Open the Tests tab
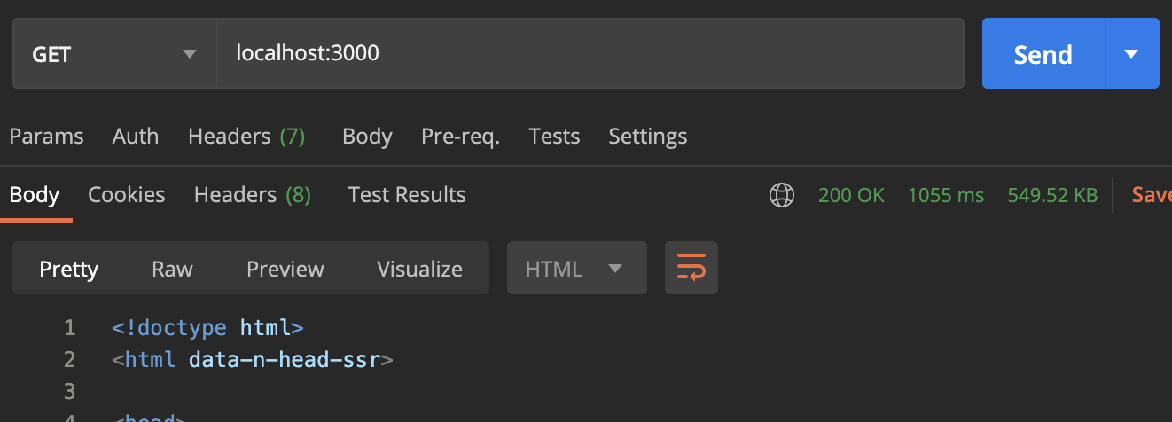 click(554, 137)
